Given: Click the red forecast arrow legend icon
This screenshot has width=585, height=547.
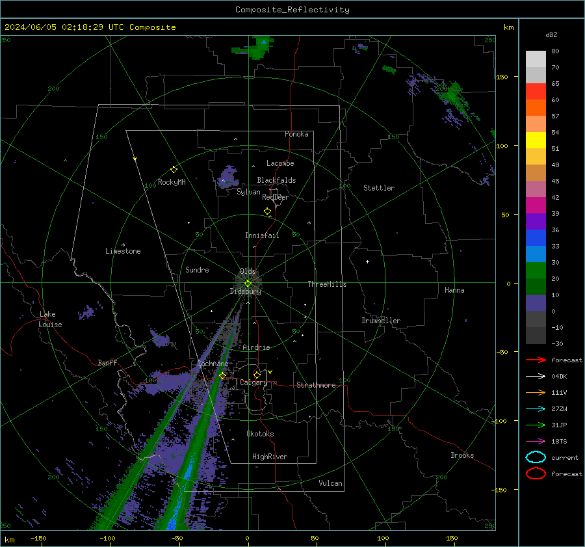Looking at the screenshot, I should [536, 360].
